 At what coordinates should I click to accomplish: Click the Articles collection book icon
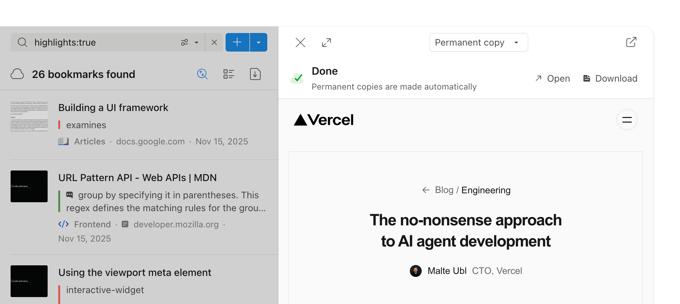64,141
